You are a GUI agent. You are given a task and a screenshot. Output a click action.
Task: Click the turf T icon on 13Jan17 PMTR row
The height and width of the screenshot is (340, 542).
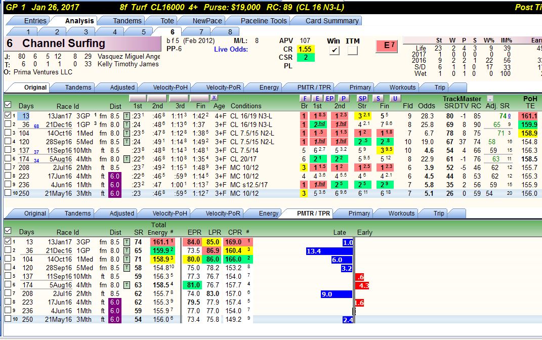127,242
